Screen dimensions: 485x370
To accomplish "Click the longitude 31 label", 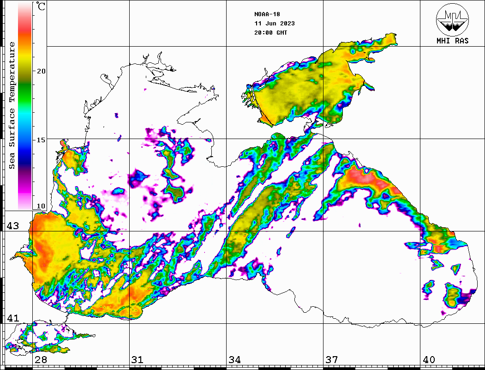I will tap(137, 360).
